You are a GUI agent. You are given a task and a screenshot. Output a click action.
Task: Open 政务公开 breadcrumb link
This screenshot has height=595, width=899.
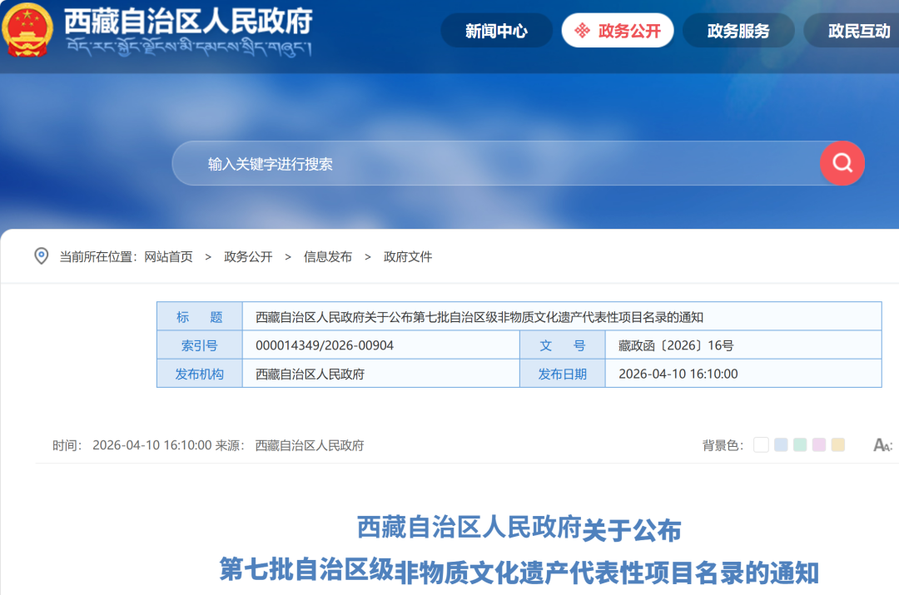pos(248,257)
